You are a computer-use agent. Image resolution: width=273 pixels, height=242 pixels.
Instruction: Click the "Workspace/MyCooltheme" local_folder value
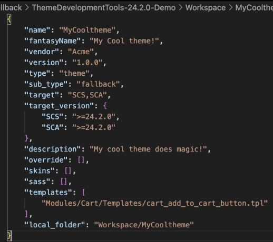click(x=144, y=225)
